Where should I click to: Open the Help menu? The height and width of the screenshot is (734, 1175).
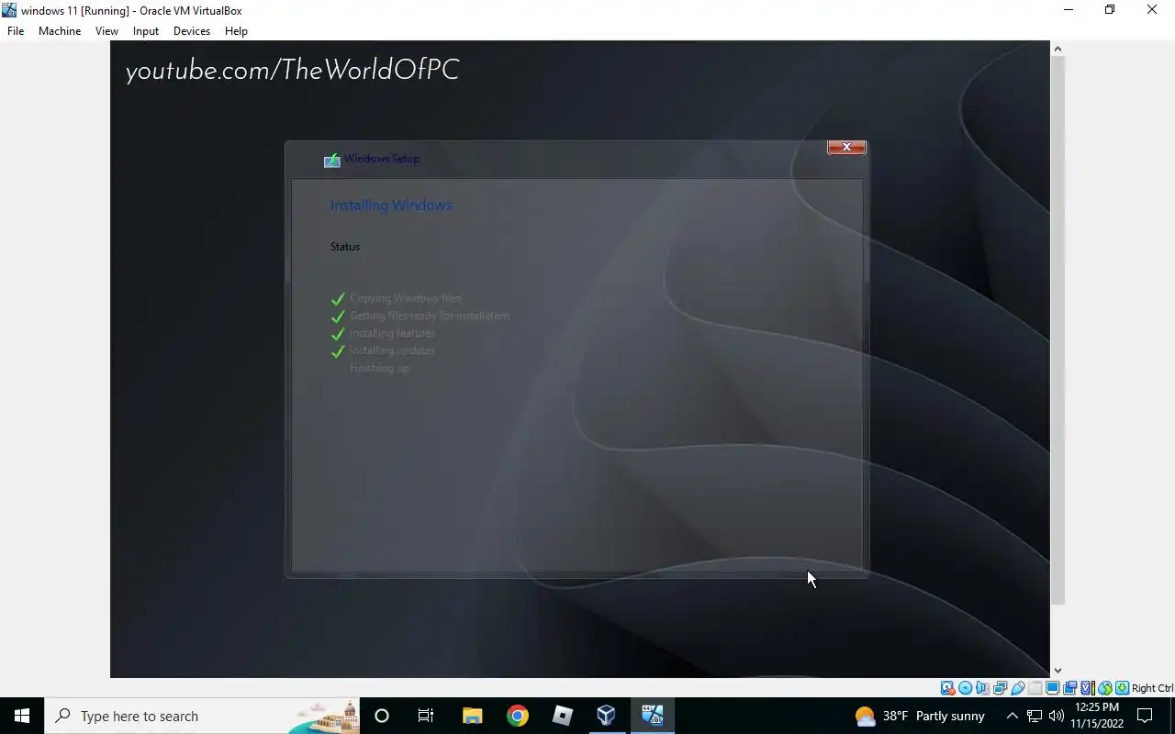pyautogui.click(x=236, y=30)
